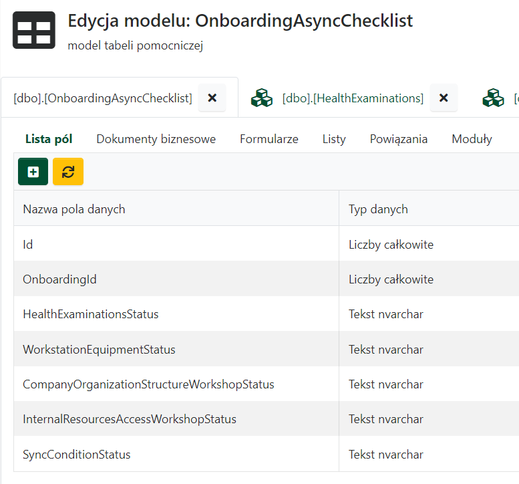Click the yellow refresh list button

[x=68, y=172]
